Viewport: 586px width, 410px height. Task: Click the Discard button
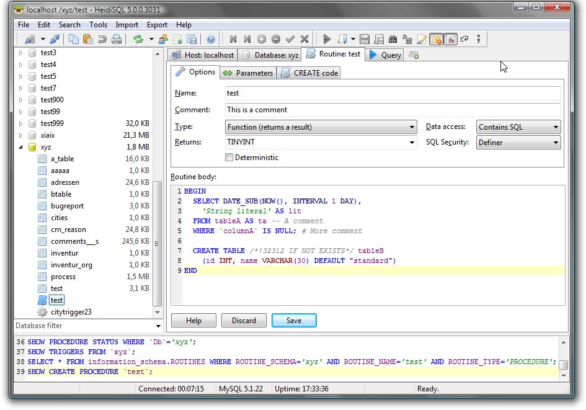click(x=244, y=321)
